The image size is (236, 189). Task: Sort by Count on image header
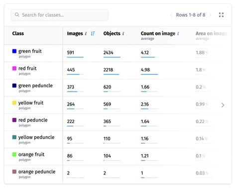coord(158,33)
